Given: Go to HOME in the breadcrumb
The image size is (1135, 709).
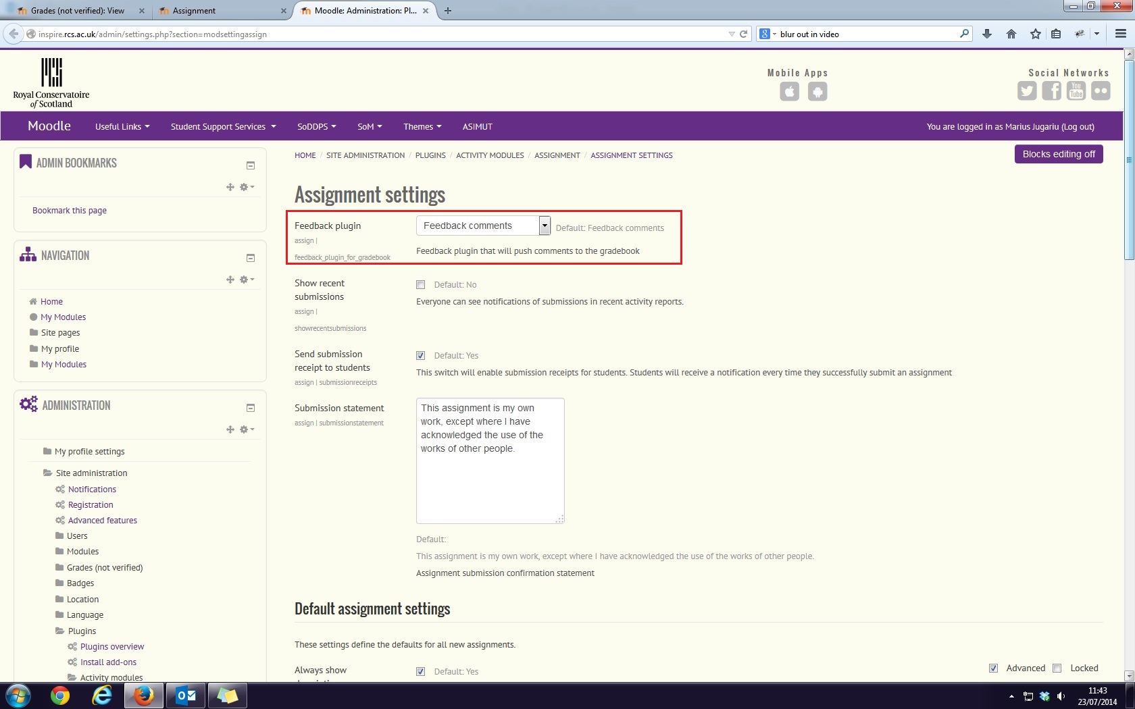Looking at the screenshot, I should [x=305, y=155].
